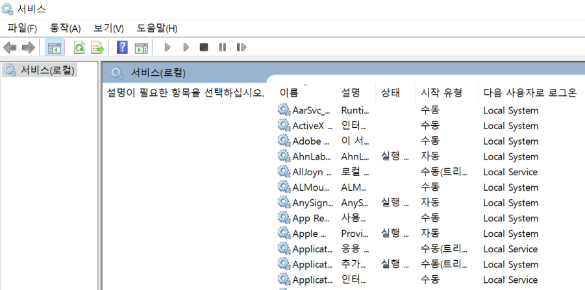Select the AhnLab service name
Image resolution: width=585 pixels, height=290 pixels.
point(312,156)
